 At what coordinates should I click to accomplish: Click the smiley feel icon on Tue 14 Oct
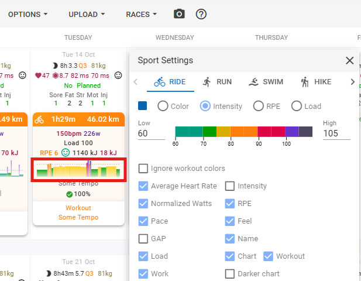118,76
